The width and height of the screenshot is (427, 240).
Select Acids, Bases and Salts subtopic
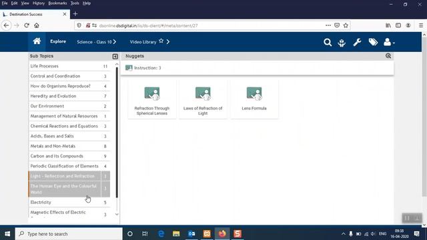click(x=69, y=136)
